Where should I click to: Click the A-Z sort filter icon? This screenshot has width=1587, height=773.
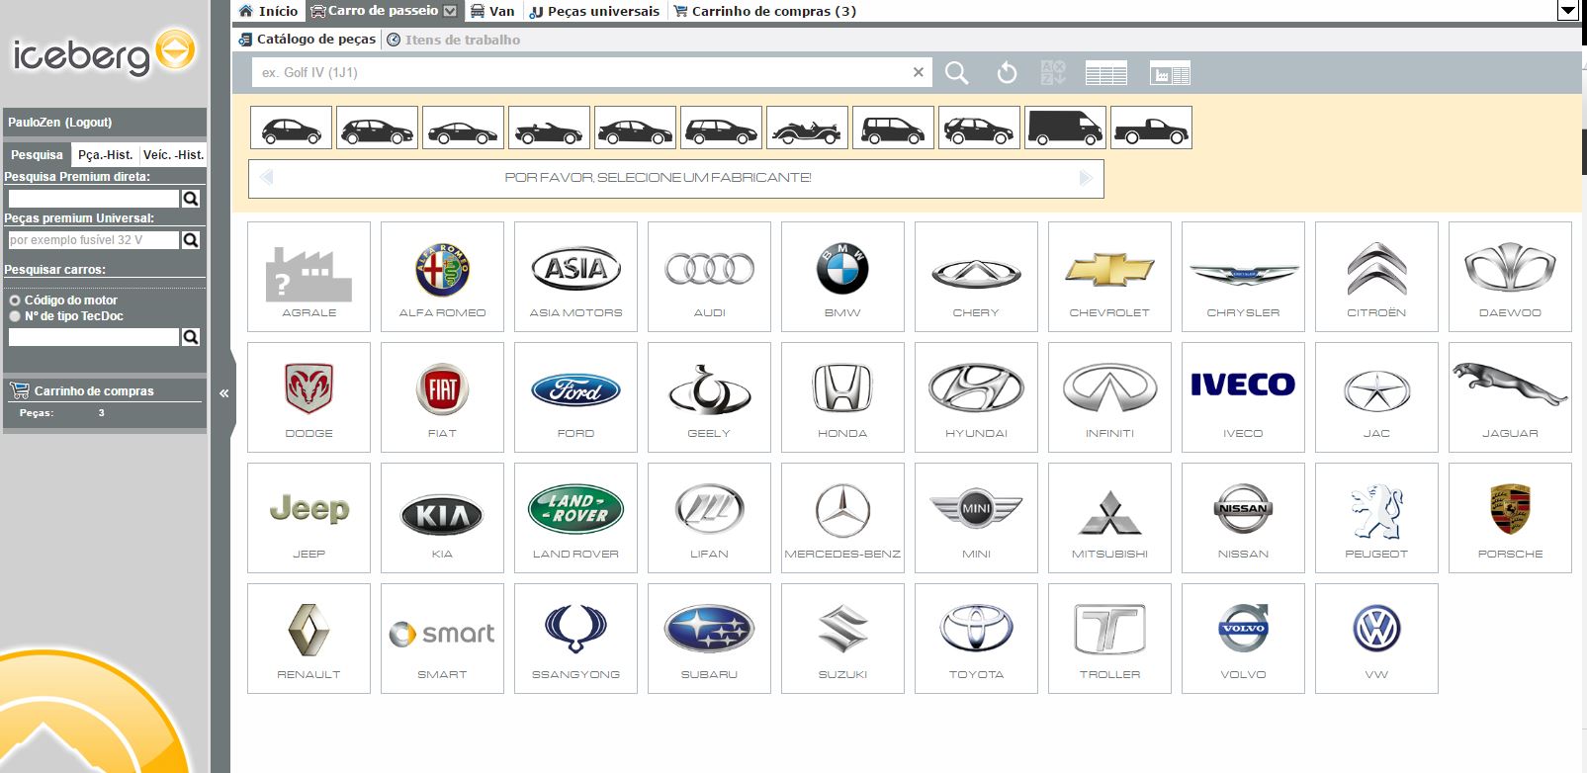point(1053,72)
